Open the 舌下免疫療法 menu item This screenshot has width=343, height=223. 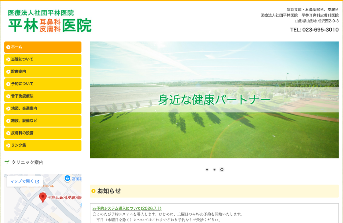pos(43,96)
